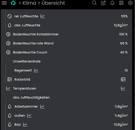Click the Übersicht breadcrumb
The width and height of the screenshot is (135, 130).
(x=53, y=3)
